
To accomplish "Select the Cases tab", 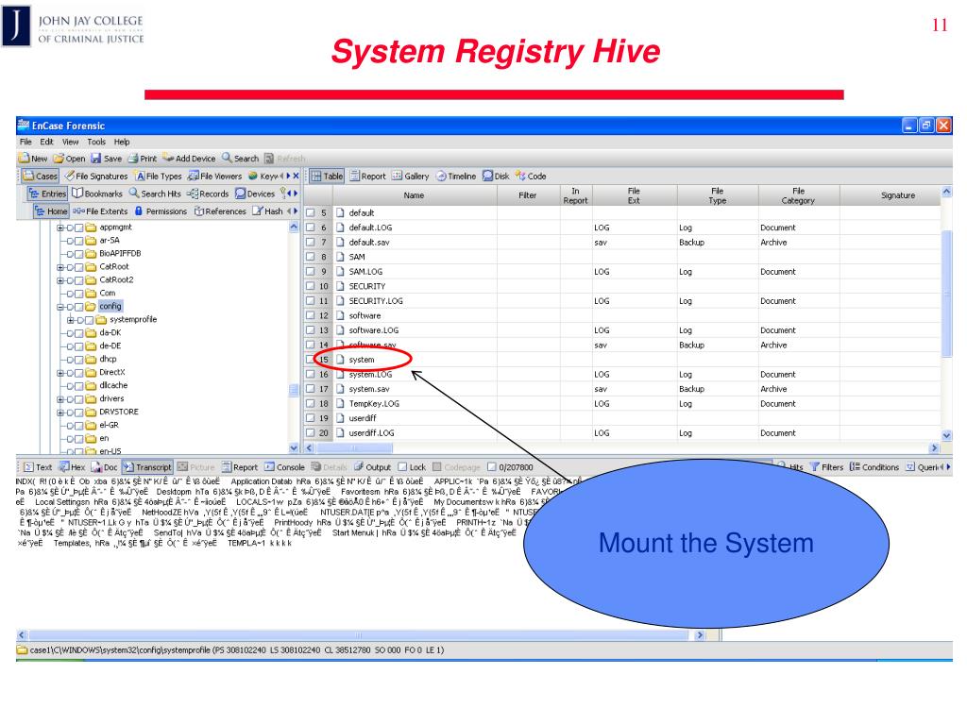I will click(x=40, y=177).
